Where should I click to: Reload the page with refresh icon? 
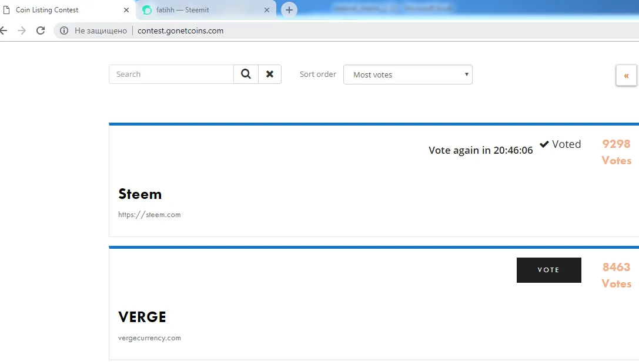[41, 31]
